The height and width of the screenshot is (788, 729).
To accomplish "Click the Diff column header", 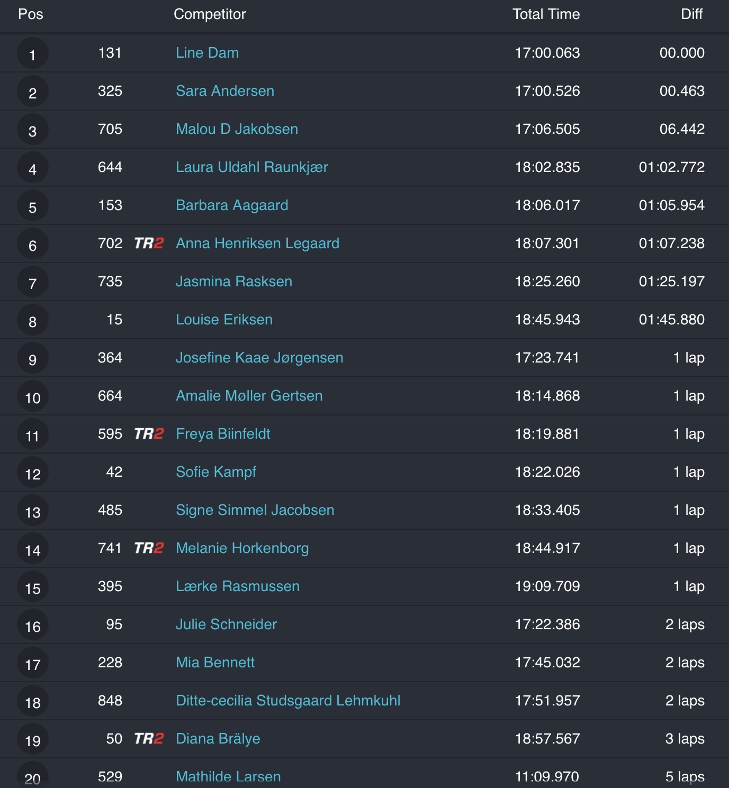I will coord(691,14).
